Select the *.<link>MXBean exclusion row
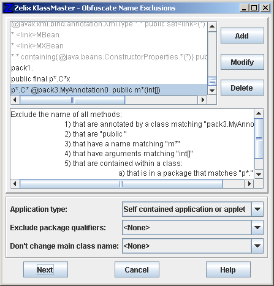The height and width of the screenshot is (286, 274). coord(109,46)
